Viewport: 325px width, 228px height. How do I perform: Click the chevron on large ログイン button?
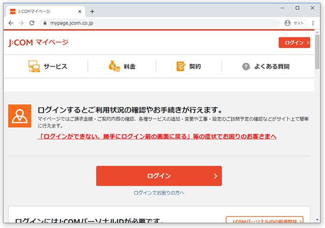(x=215, y=176)
